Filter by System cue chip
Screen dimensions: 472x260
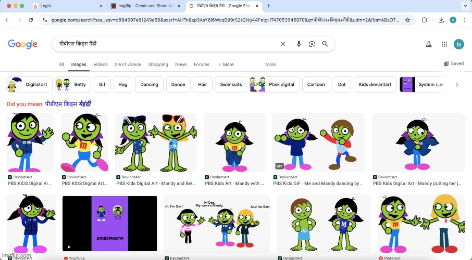coord(424,84)
